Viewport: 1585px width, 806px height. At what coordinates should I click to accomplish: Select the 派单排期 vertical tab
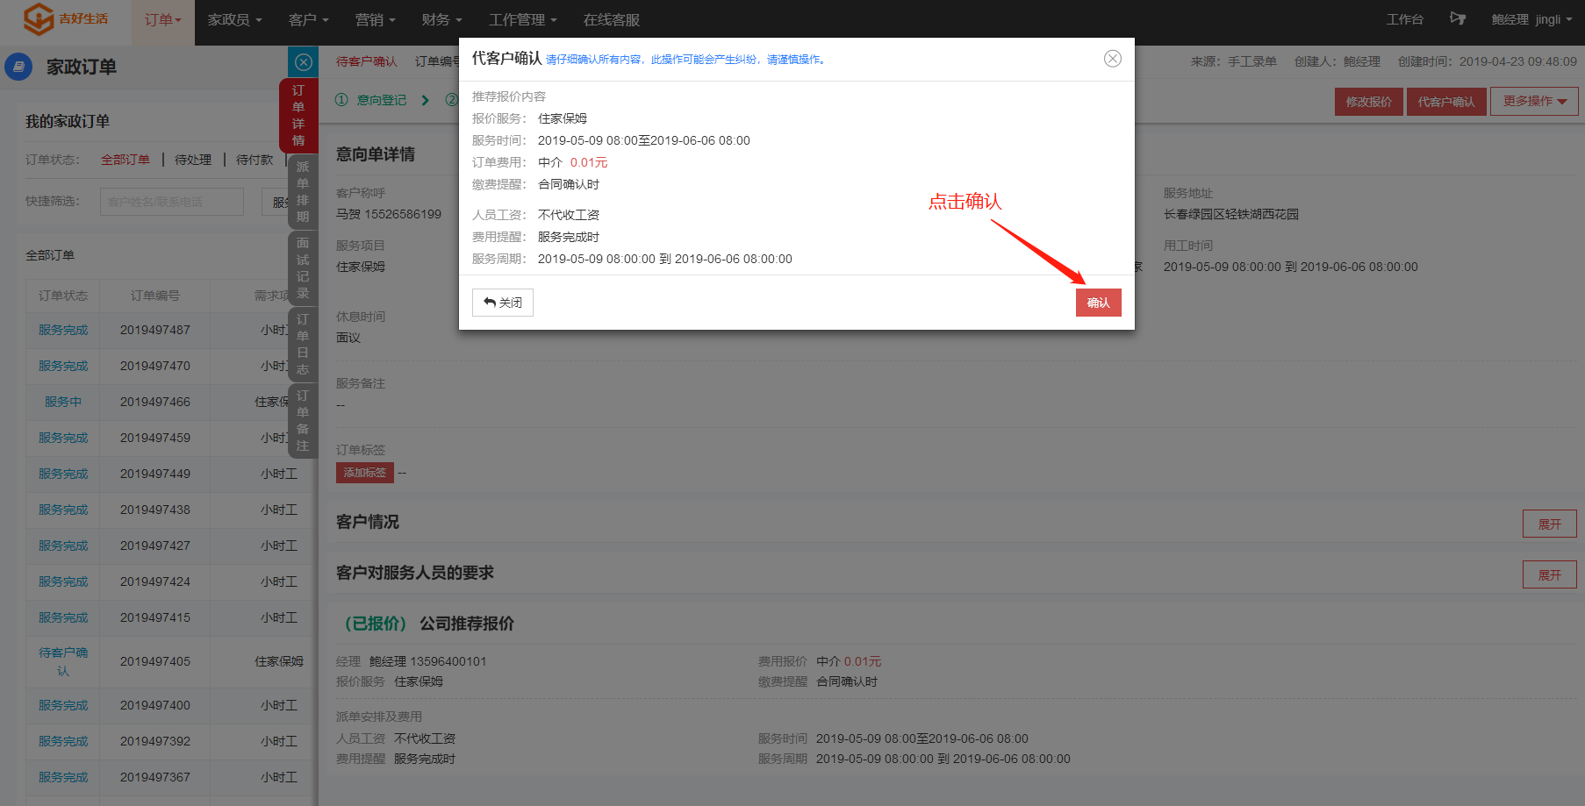[x=303, y=191]
